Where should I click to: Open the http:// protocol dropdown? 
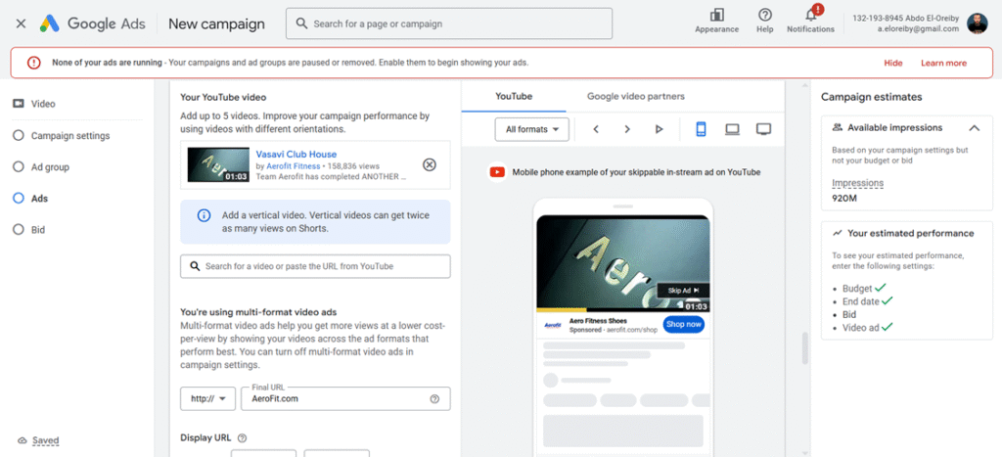coord(207,398)
